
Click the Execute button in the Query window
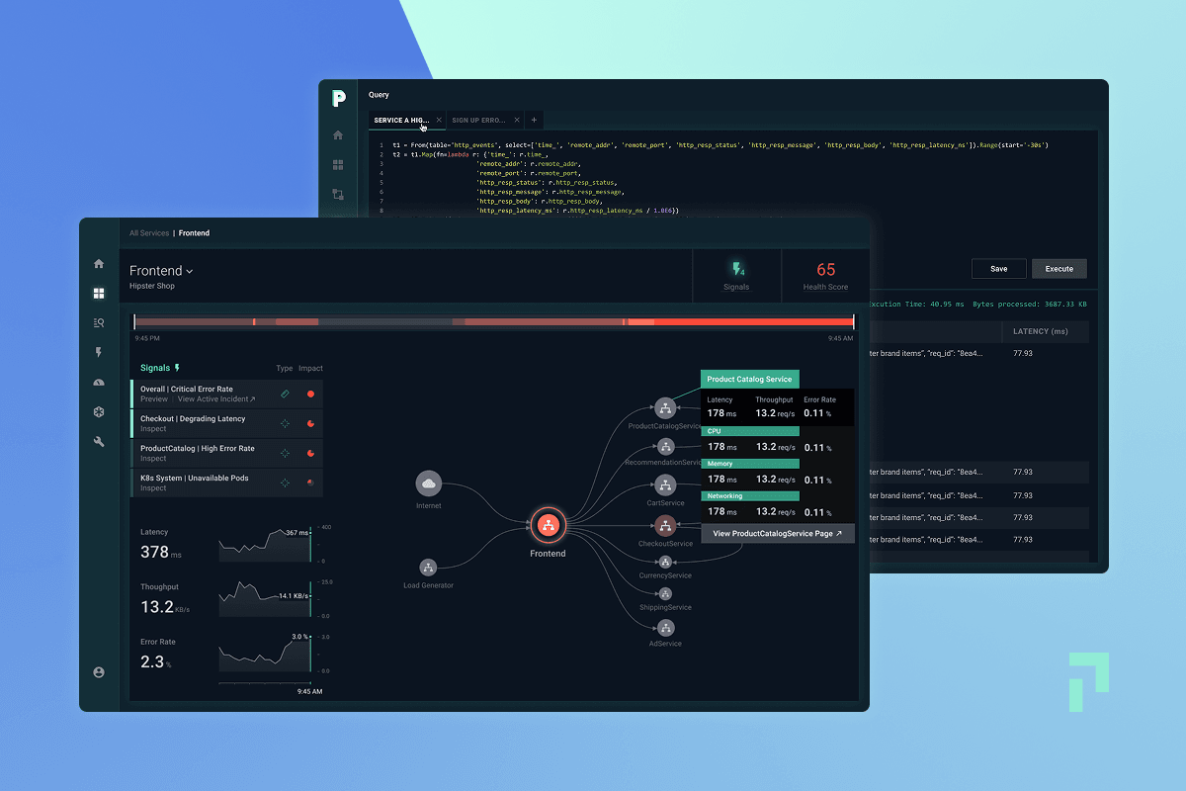1059,268
